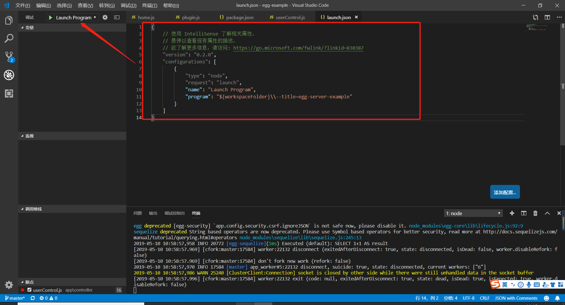Start debugging with the green play button
Screen dimensions: 565x305
click(x=51, y=17)
